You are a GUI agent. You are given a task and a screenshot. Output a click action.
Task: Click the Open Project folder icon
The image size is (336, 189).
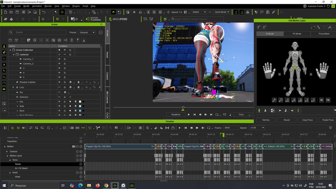11,12
